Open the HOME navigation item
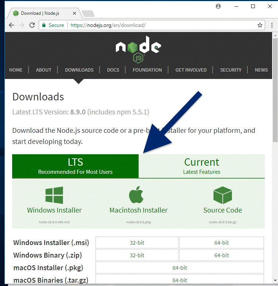Screen dimensions: 278x286 point(16,70)
